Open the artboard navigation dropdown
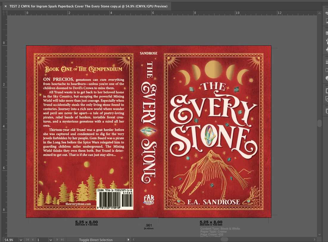Screen dimensions: 328x242 [51, 240]
